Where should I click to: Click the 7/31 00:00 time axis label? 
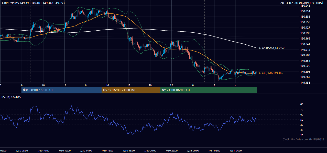[x=193, y=150]
